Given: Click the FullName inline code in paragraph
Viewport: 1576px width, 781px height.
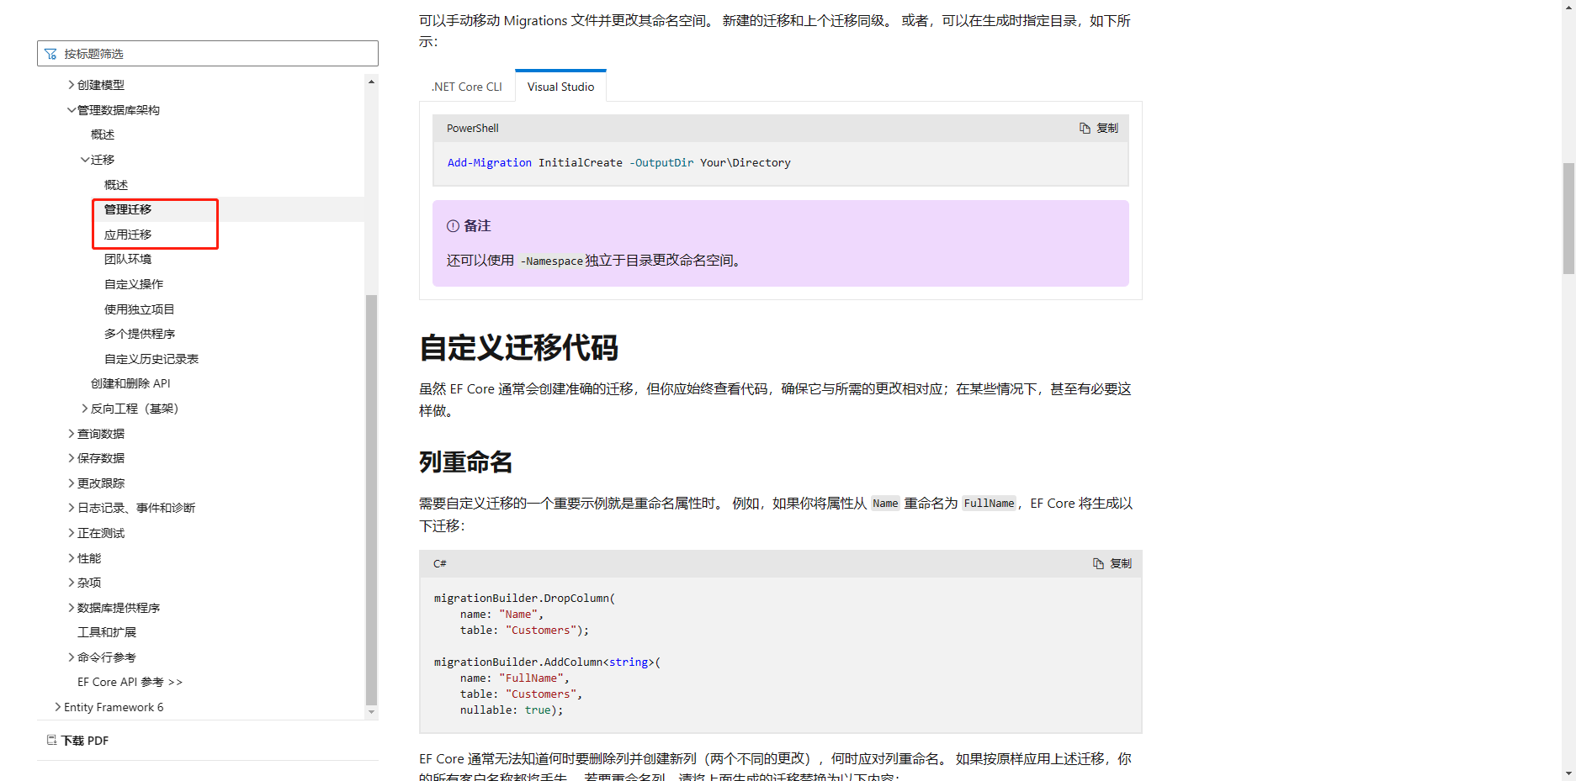Looking at the screenshot, I should click(x=989, y=504).
